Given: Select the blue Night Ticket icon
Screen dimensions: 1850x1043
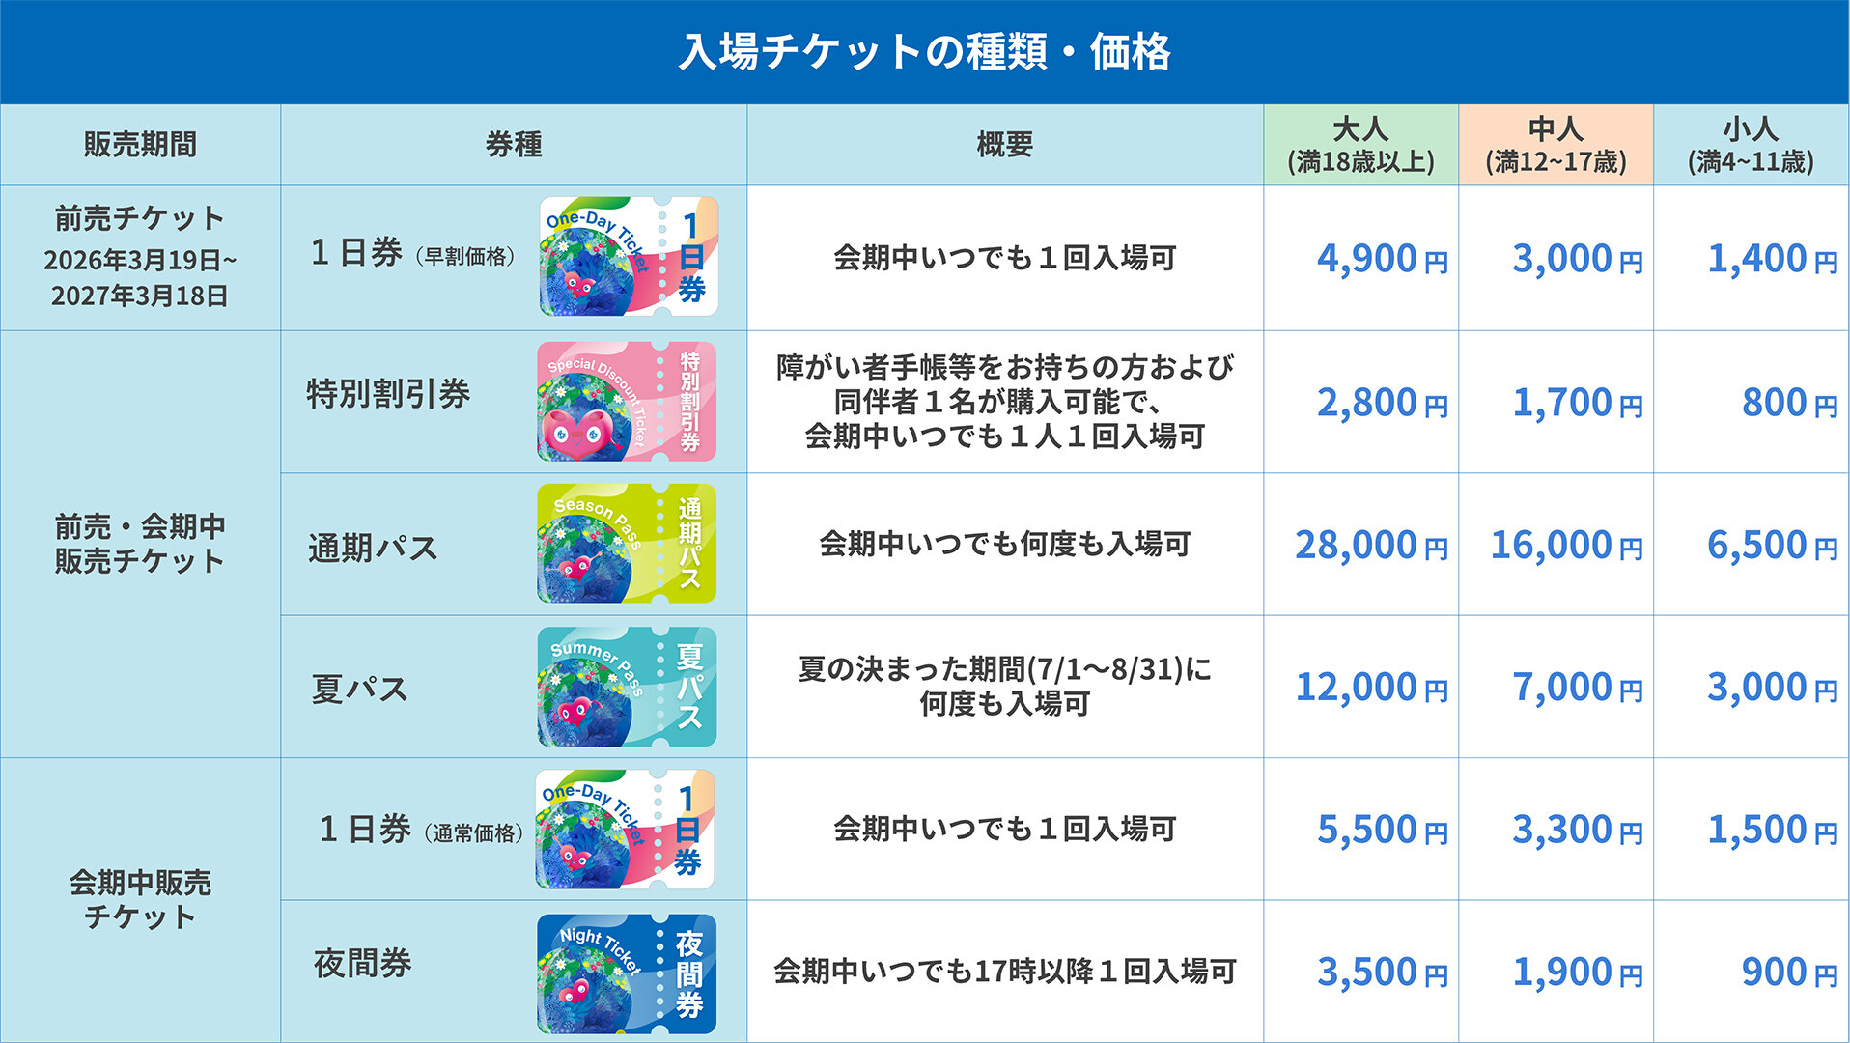Looking at the screenshot, I should coord(626,973).
